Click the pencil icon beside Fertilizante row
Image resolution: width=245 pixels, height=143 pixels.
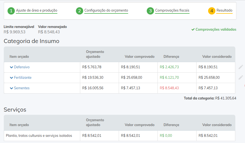241,77
